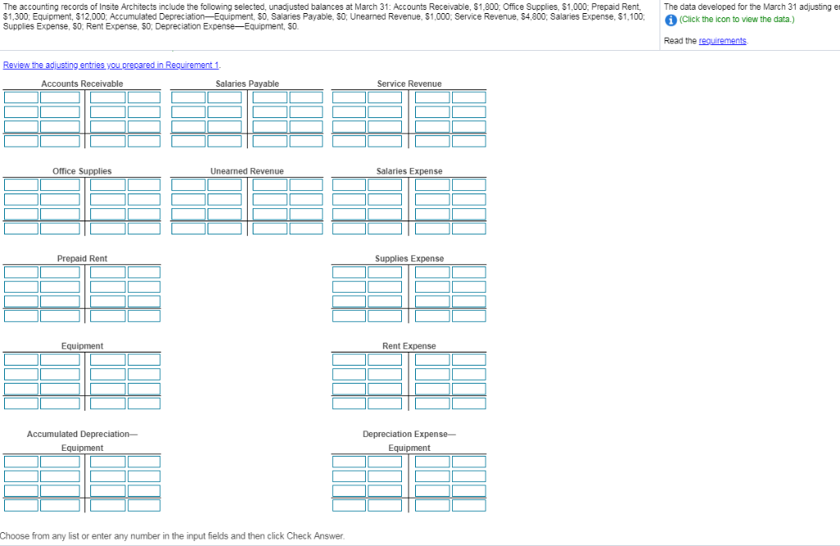
Task: Select first-row debit label field in Accounts Receivable
Action: [21, 98]
